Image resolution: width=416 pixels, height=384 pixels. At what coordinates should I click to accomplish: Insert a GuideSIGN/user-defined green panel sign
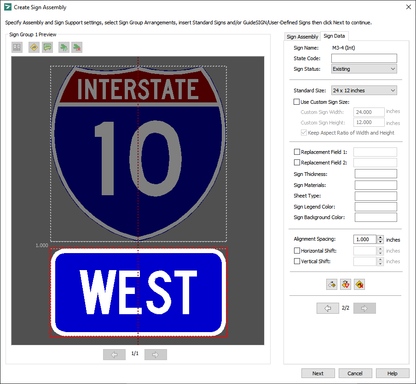point(47,47)
